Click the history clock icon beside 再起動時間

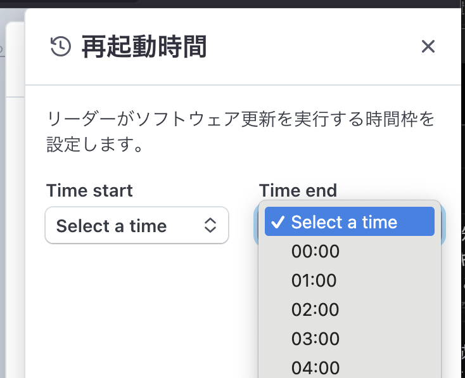[x=60, y=46]
